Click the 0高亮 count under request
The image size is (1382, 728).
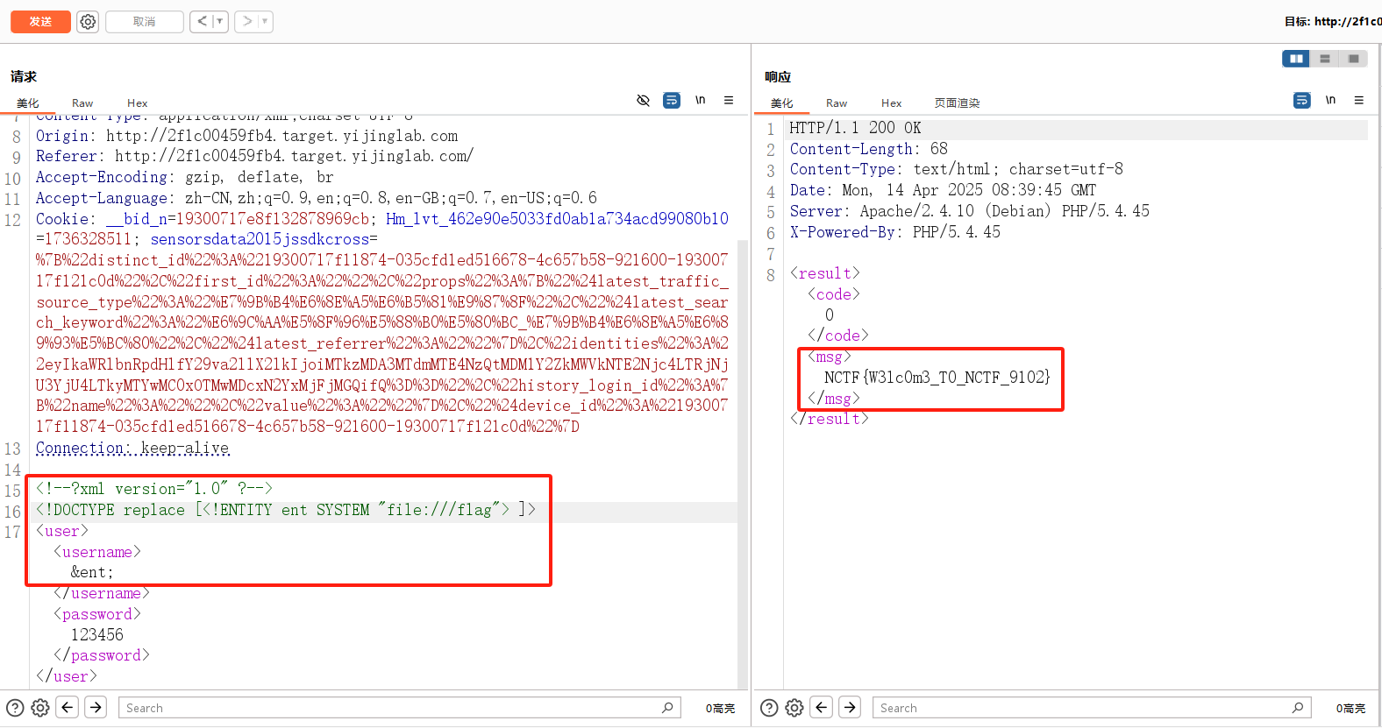[x=721, y=708]
